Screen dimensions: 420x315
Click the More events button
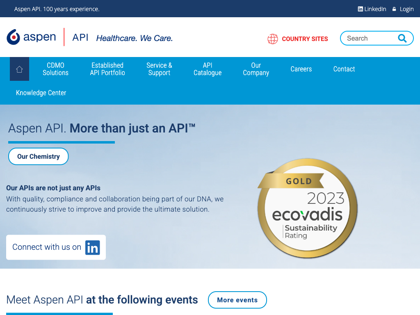coord(237,300)
